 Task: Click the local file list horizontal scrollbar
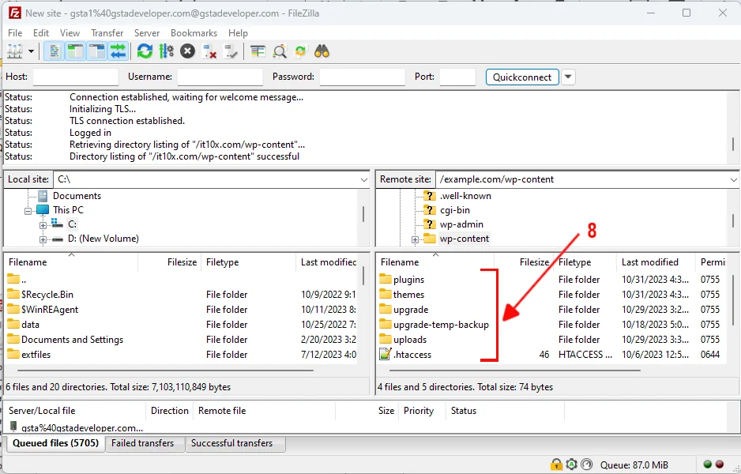click(x=158, y=369)
